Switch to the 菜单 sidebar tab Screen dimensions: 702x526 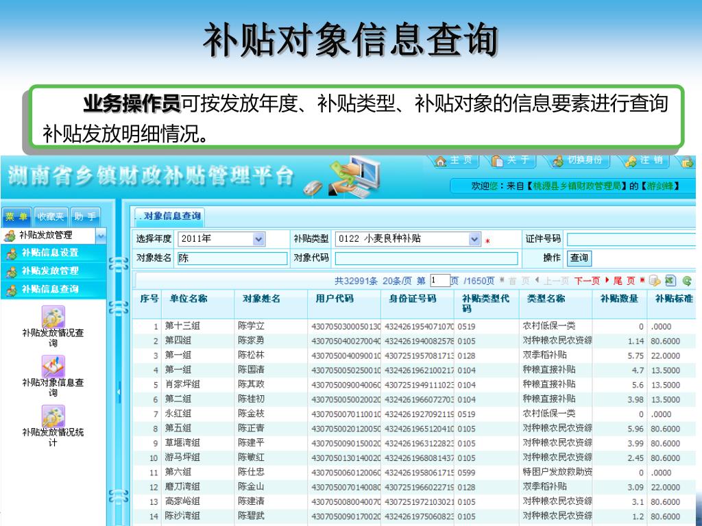pyautogui.click(x=16, y=216)
